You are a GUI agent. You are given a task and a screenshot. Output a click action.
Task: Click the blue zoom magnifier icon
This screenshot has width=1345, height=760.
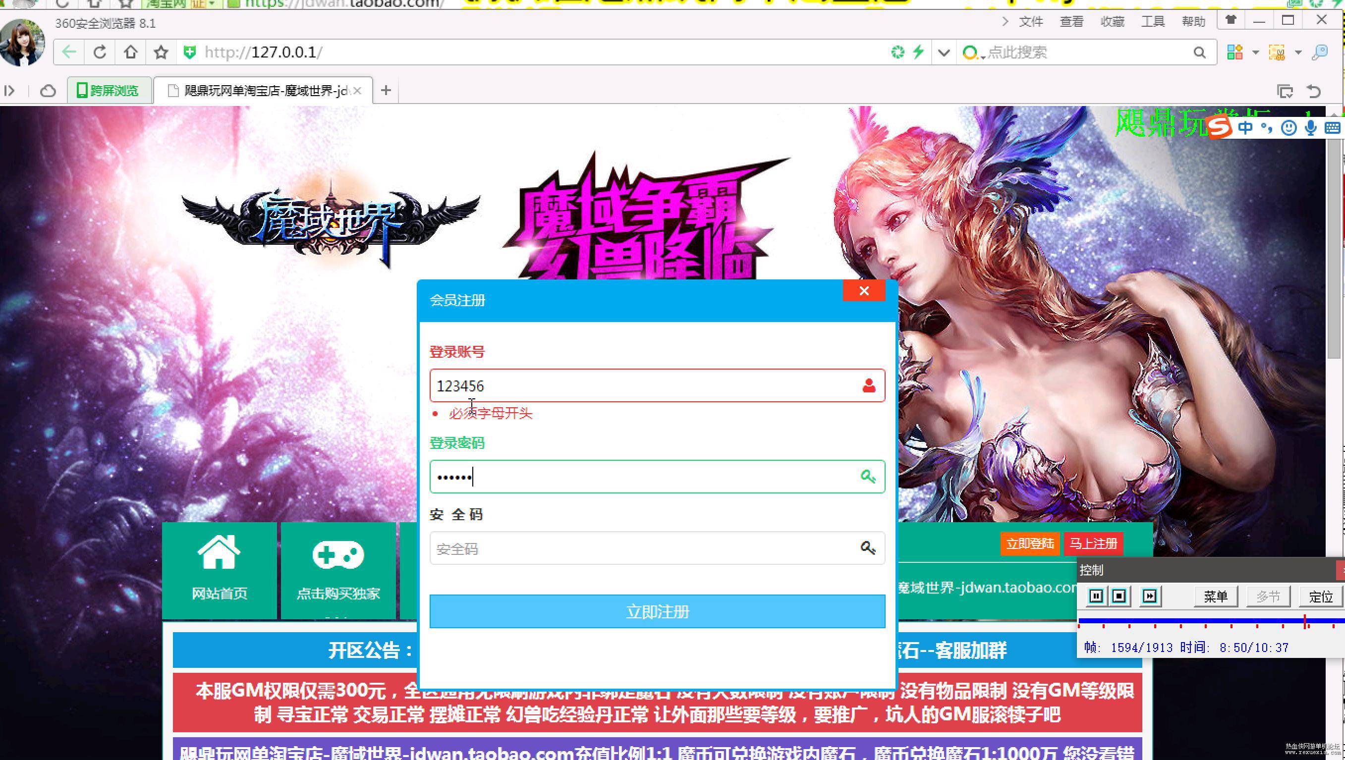pyautogui.click(x=1319, y=52)
